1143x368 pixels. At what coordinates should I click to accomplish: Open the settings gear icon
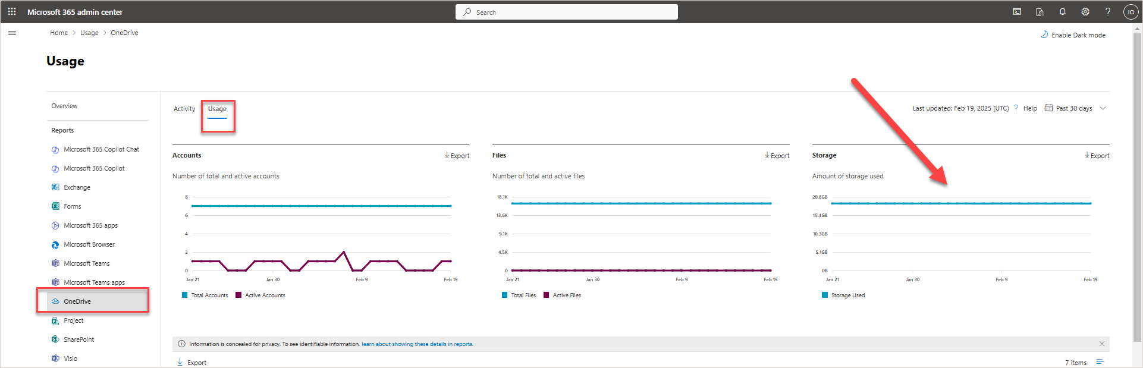[1085, 12]
